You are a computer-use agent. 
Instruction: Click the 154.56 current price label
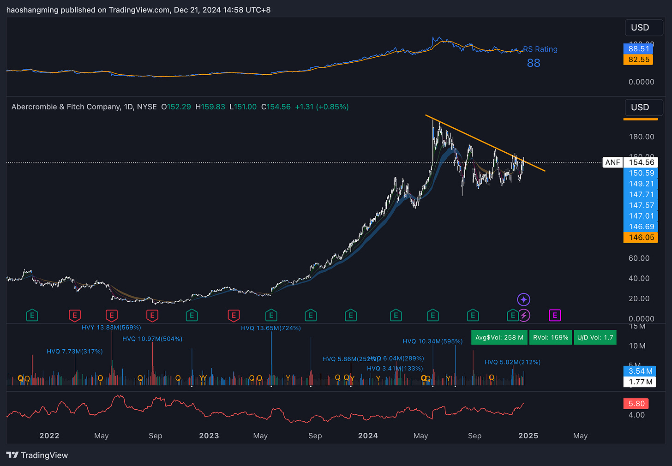(x=642, y=162)
